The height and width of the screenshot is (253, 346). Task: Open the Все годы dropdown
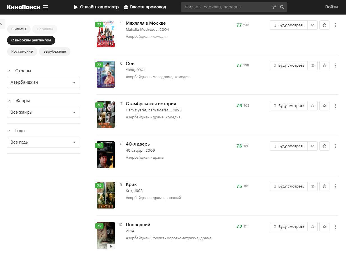tap(43, 142)
